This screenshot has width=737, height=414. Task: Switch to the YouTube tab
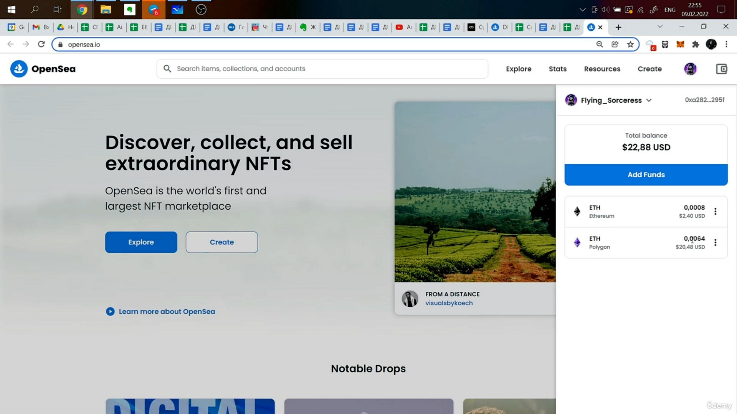coord(404,27)
